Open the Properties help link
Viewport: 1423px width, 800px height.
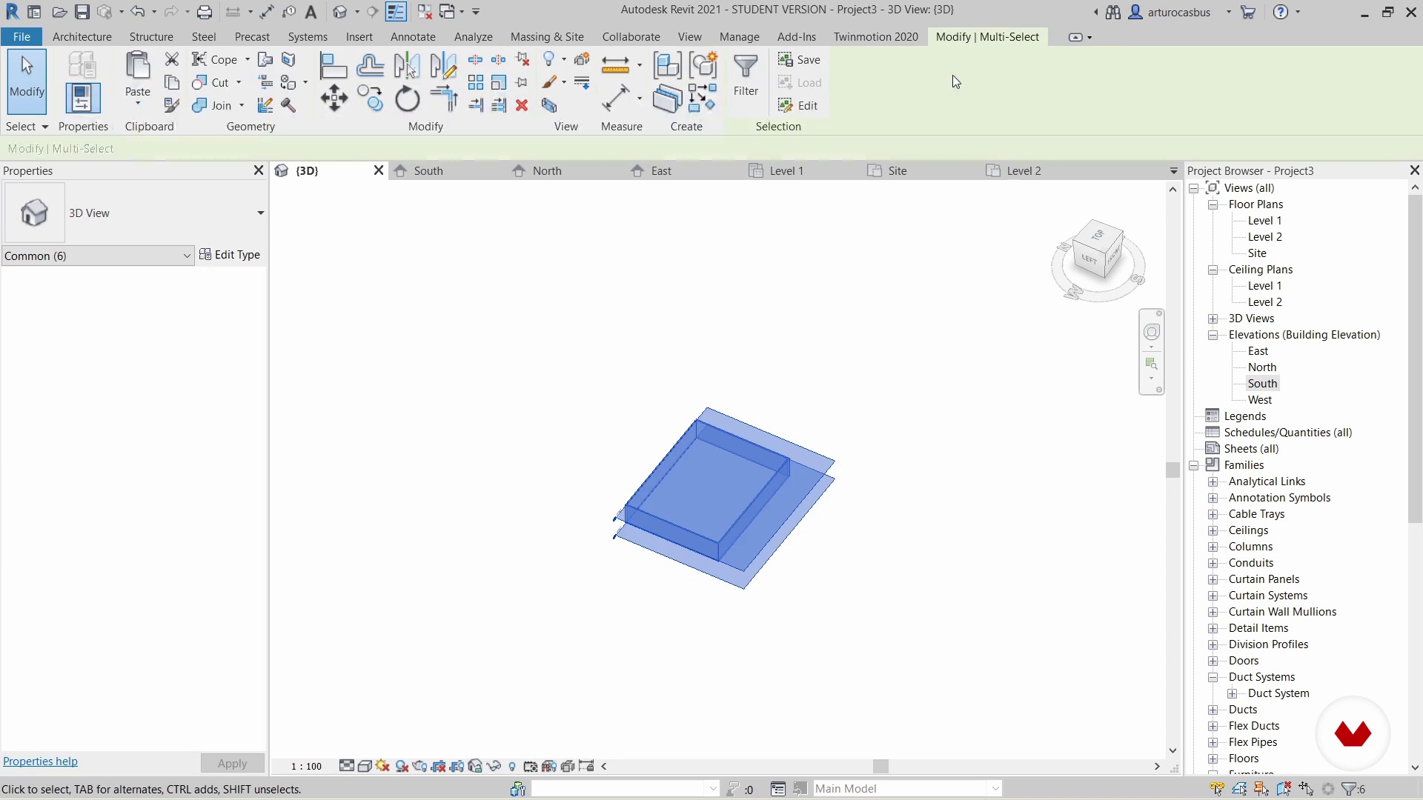click(x=40, y=761)
